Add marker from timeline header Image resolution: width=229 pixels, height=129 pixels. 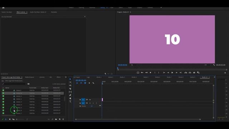pos(89,83)
